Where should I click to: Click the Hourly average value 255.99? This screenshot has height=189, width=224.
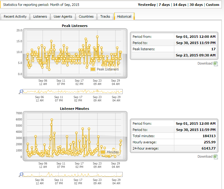click(210, 142)
